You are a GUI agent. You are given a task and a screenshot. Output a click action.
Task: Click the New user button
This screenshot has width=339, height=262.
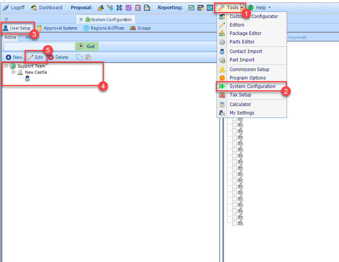[14, 57]
